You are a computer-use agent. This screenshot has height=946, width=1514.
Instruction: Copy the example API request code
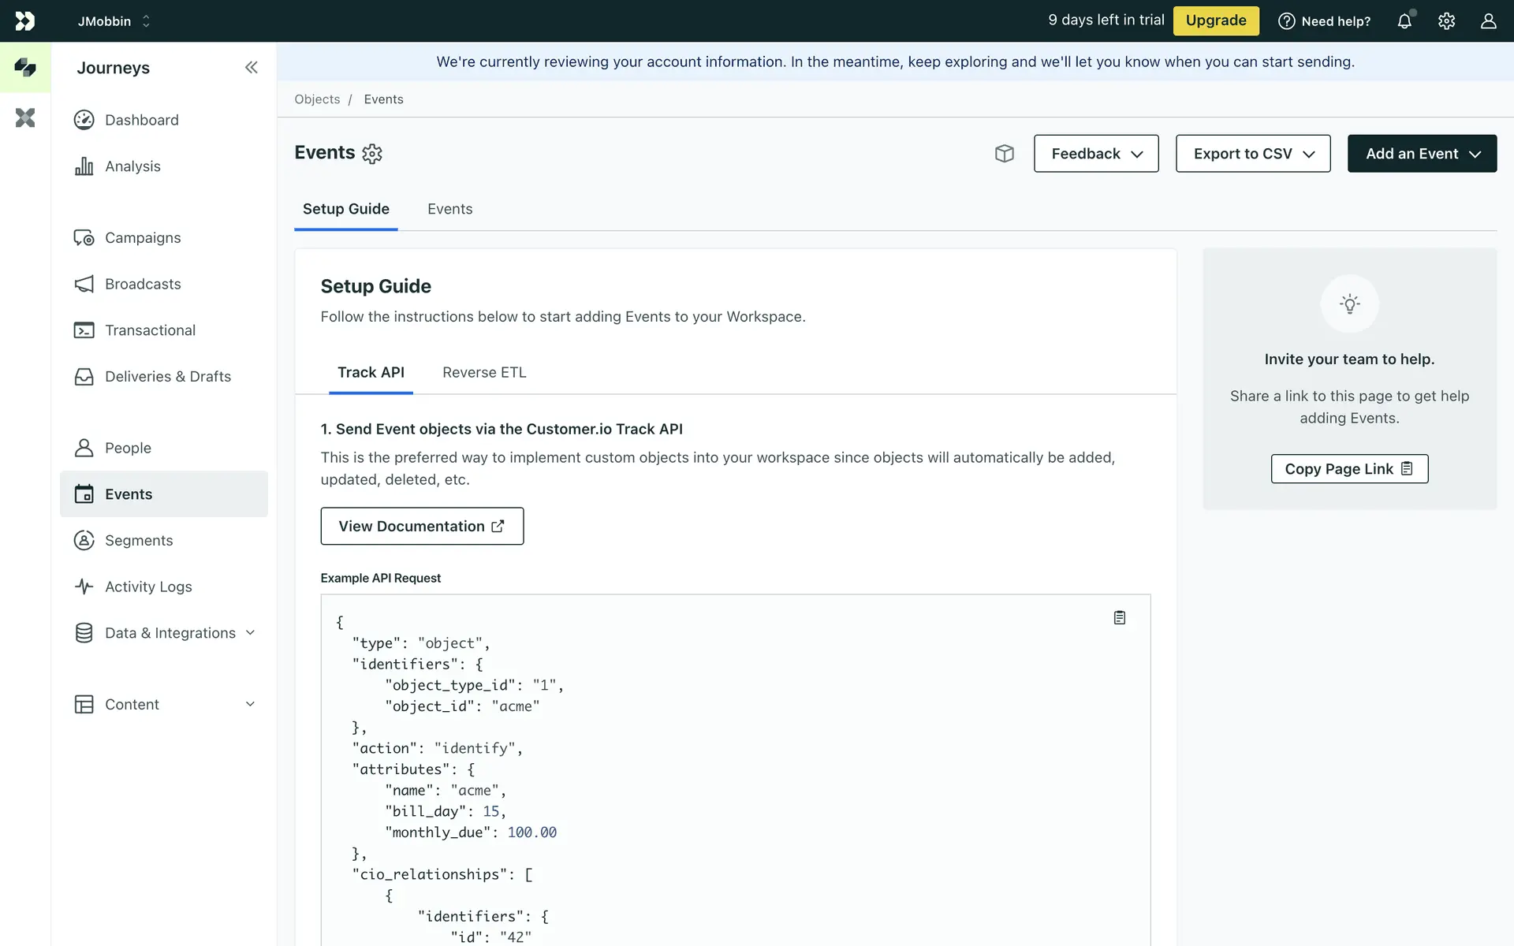click(x=1119, y=618)
